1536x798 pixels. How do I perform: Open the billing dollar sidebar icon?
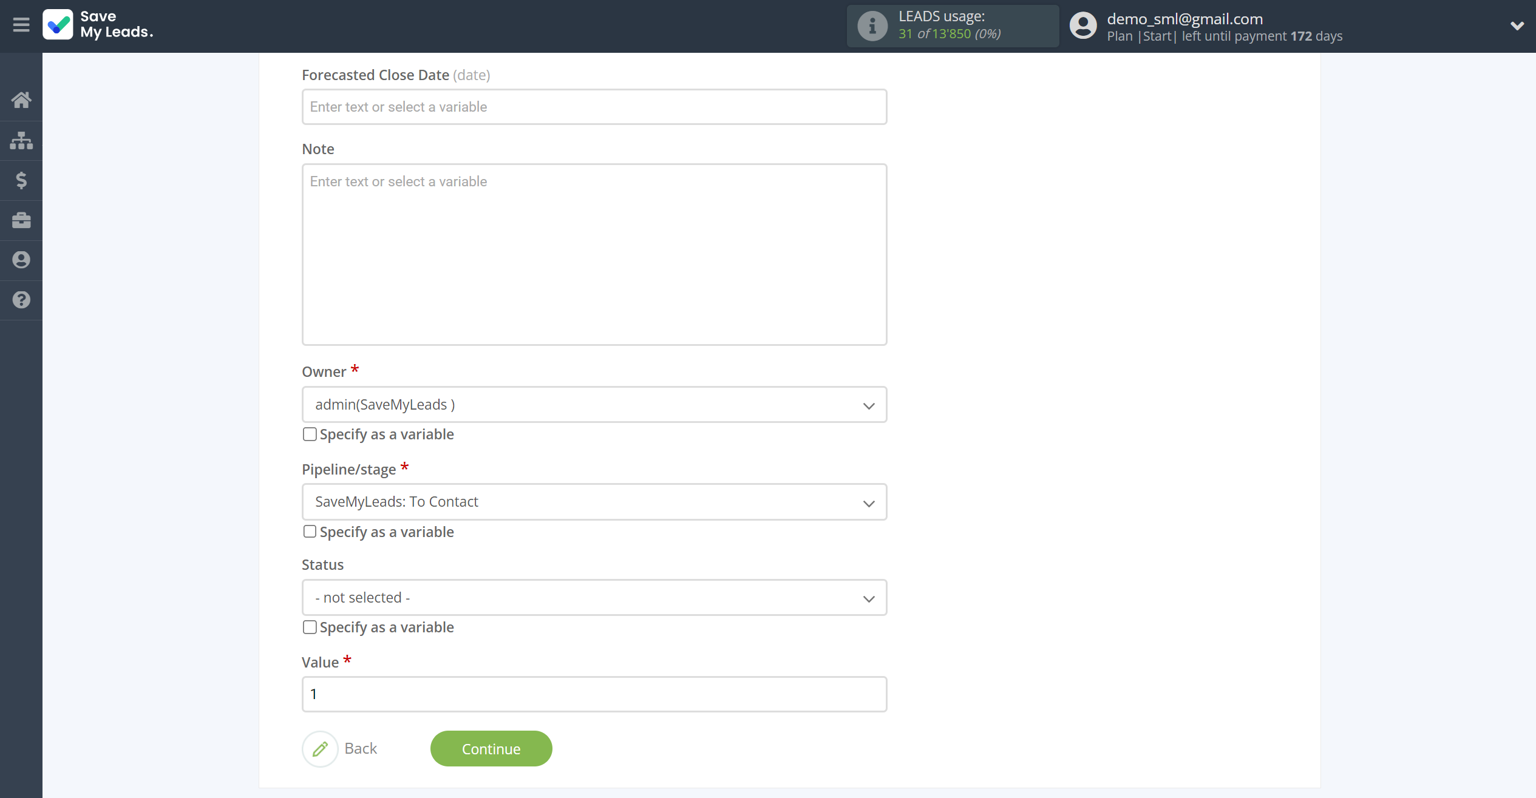click(21, 180)
